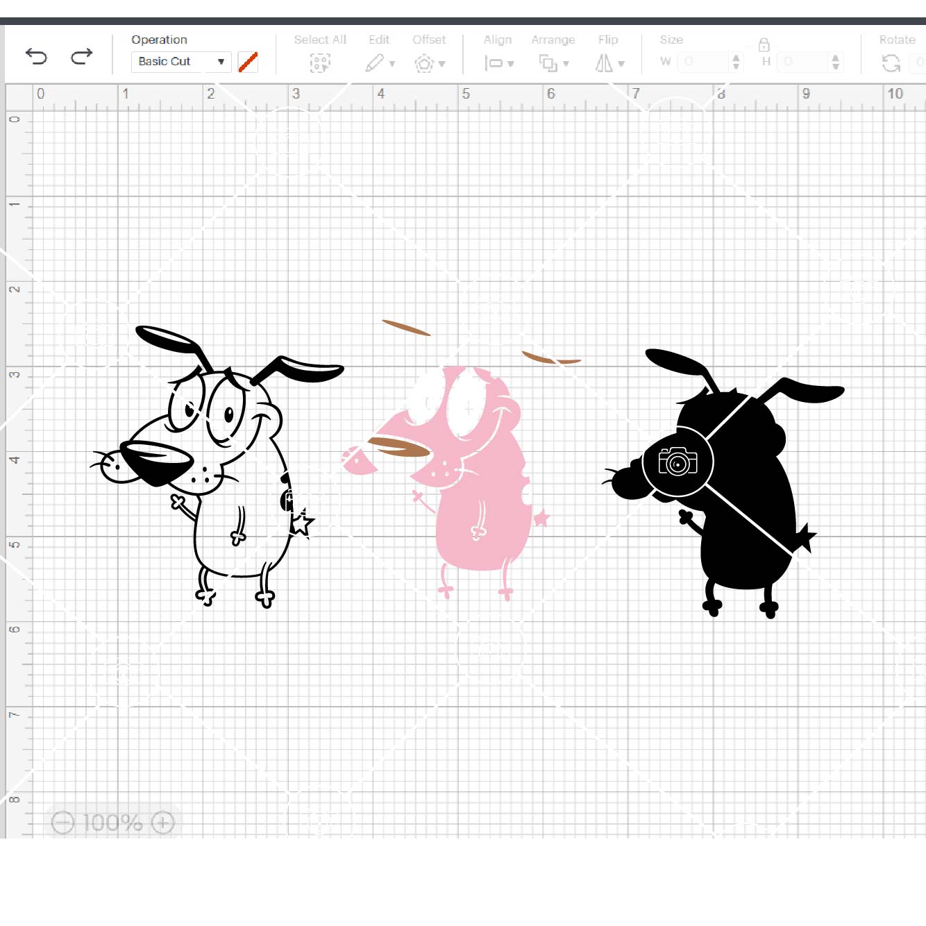926x926 pixels.
Task: Click the Align icon
Action: [x=494, y=63]
